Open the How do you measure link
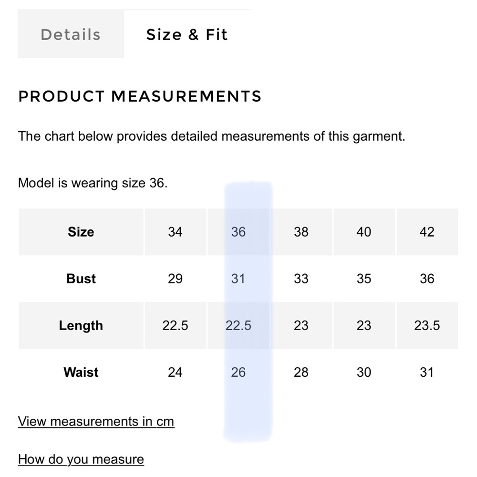Viewport: 477px width, 477px height. pyautogui.click(x=81, y=459)
